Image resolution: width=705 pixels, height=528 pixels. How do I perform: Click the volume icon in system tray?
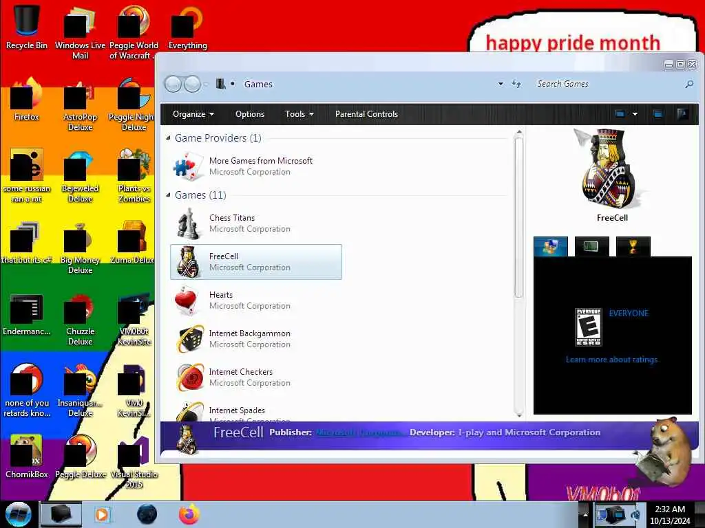(635, 514)
